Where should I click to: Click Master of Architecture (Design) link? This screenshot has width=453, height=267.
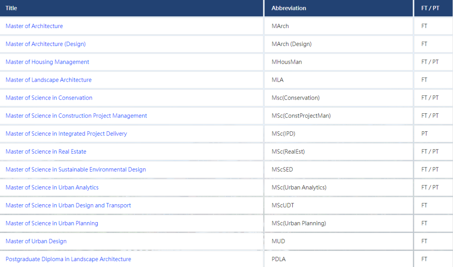45,44
